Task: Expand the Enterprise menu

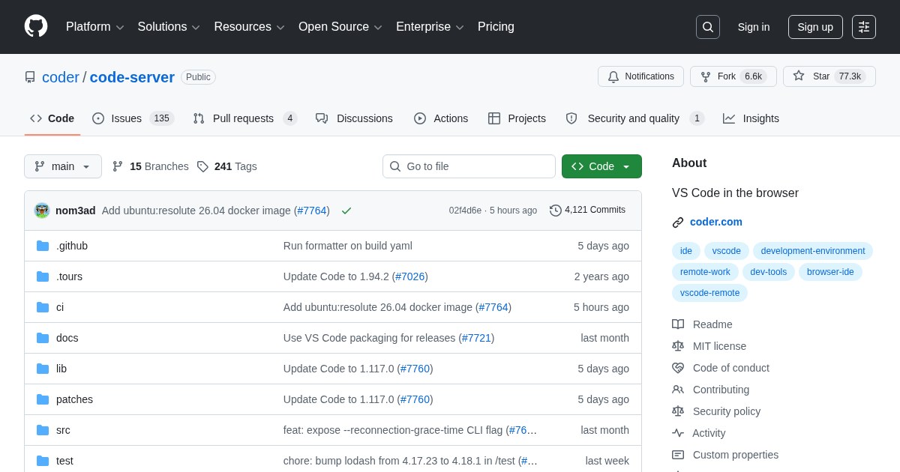Action: (x=430, y=27)
